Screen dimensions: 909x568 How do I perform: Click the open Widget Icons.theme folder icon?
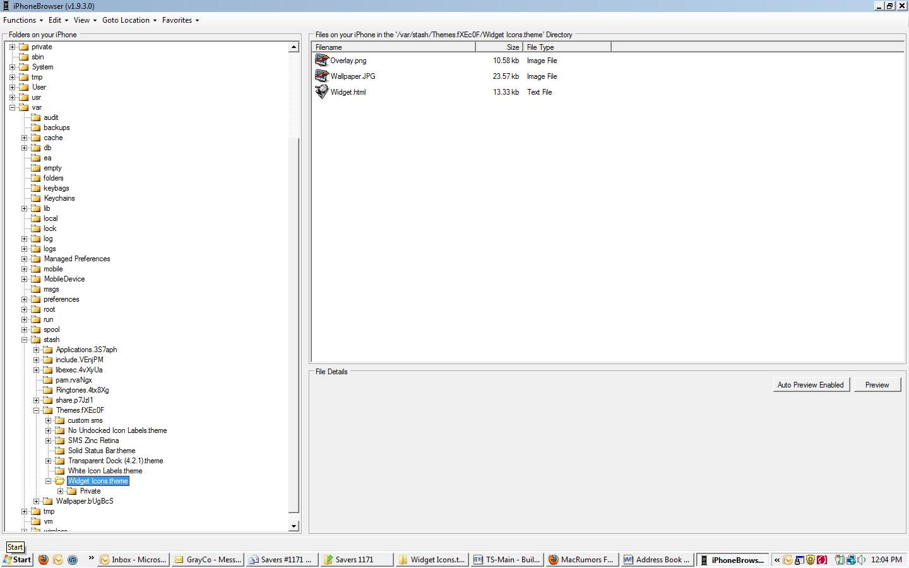tap(59, 481)
